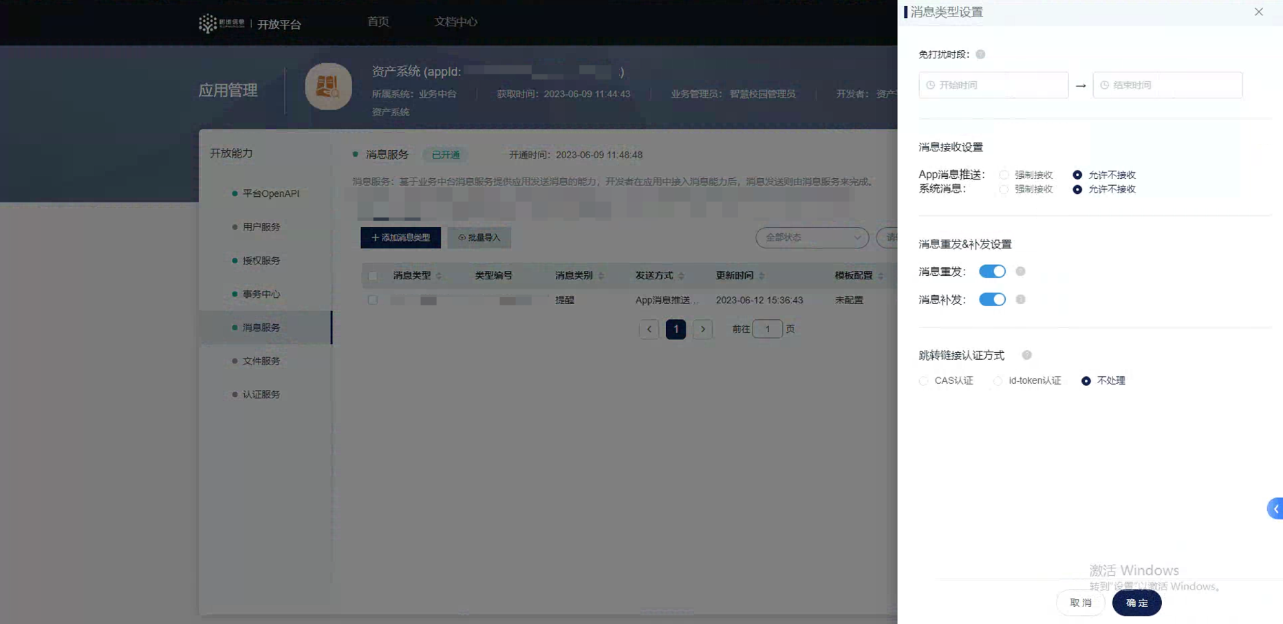1283x624 pixels.
Task: Click the 确定 button
Action: [1136, 603]
